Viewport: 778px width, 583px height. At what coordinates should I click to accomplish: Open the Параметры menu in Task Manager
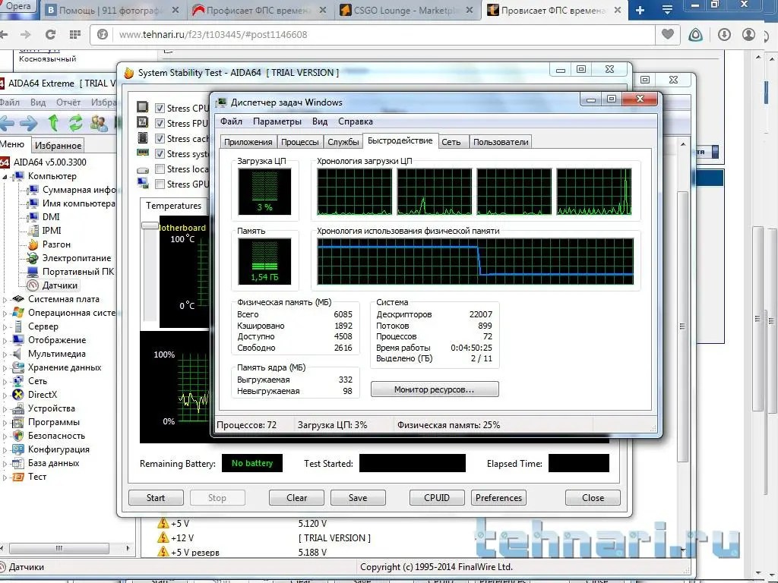[x=277, y=121]
